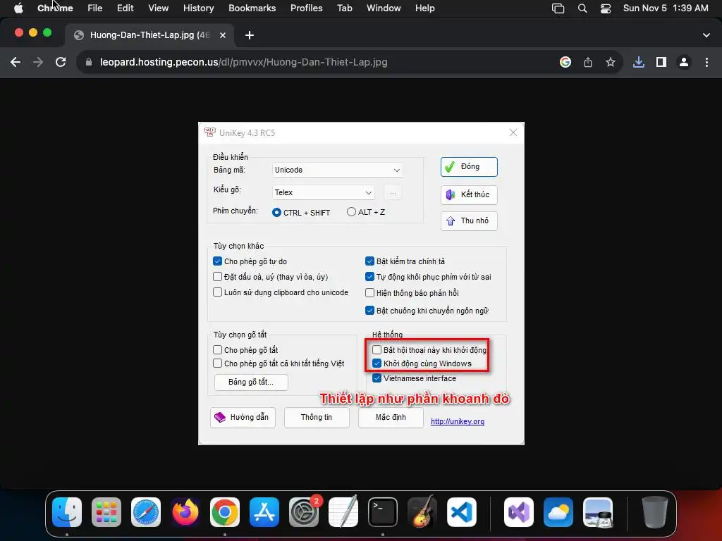Open a new tab with plus button
The width and height of the screenshot is (722, 541).
250,35
